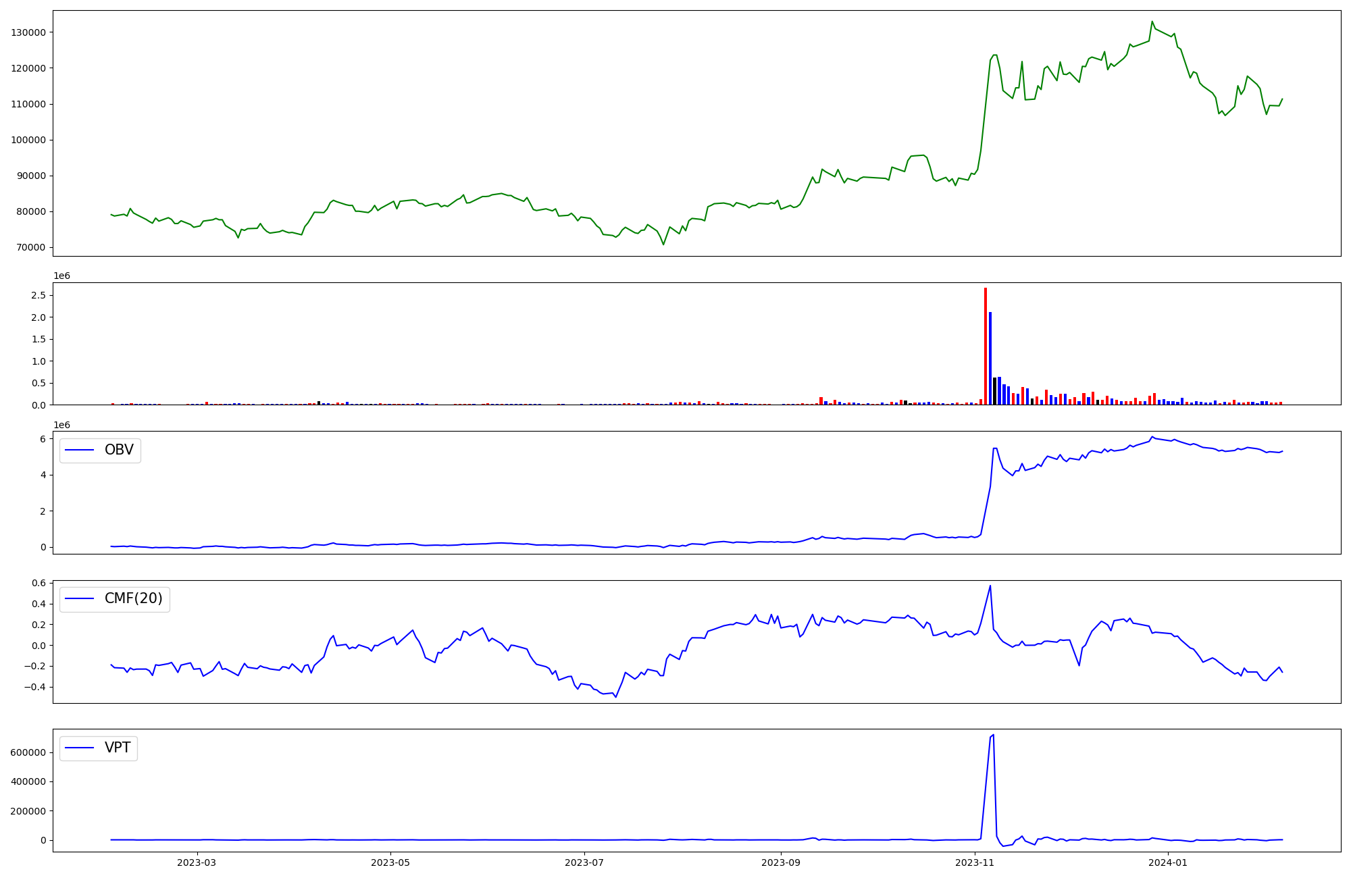Click the 2023-07 x-axis date label
This screenshot has height=878, width=1351.
point(584,862)
